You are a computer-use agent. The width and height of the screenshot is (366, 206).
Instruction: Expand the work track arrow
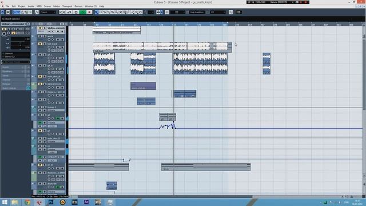point(33,37)
